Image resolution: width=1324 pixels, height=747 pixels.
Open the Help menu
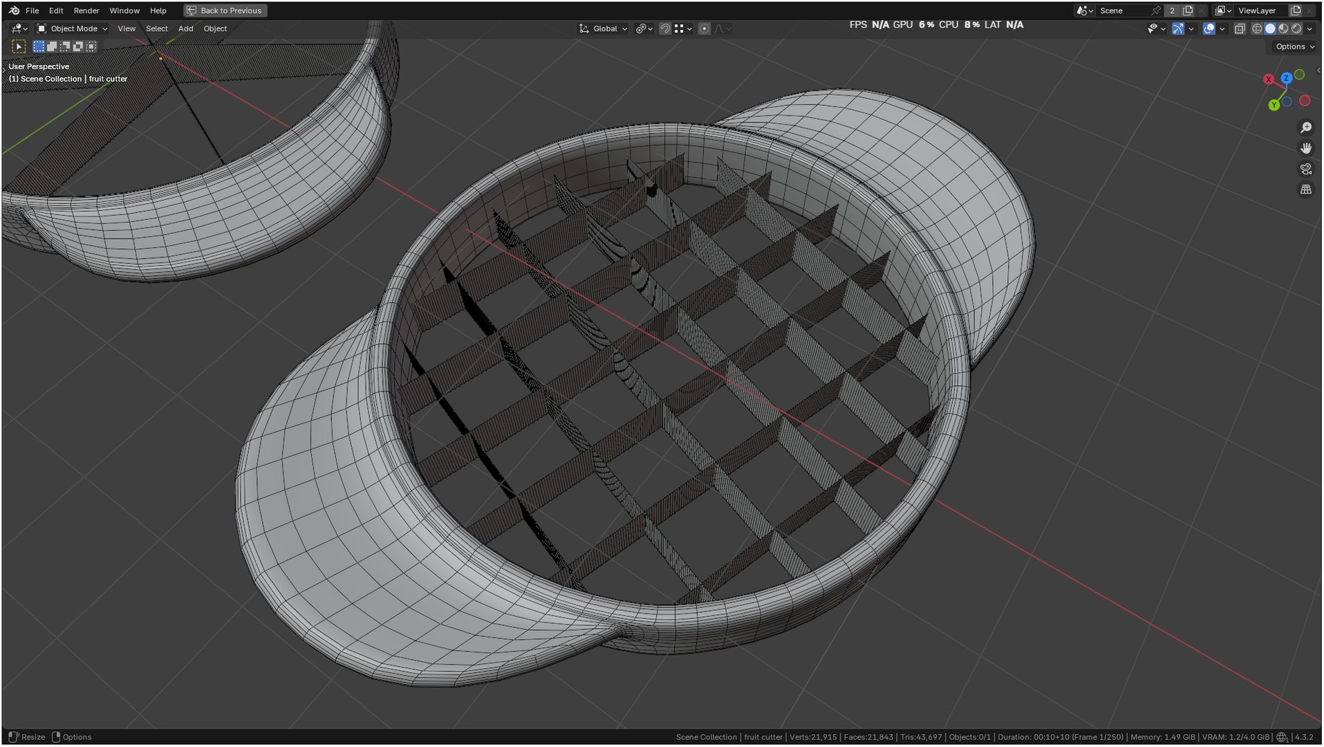click(158, 10)
